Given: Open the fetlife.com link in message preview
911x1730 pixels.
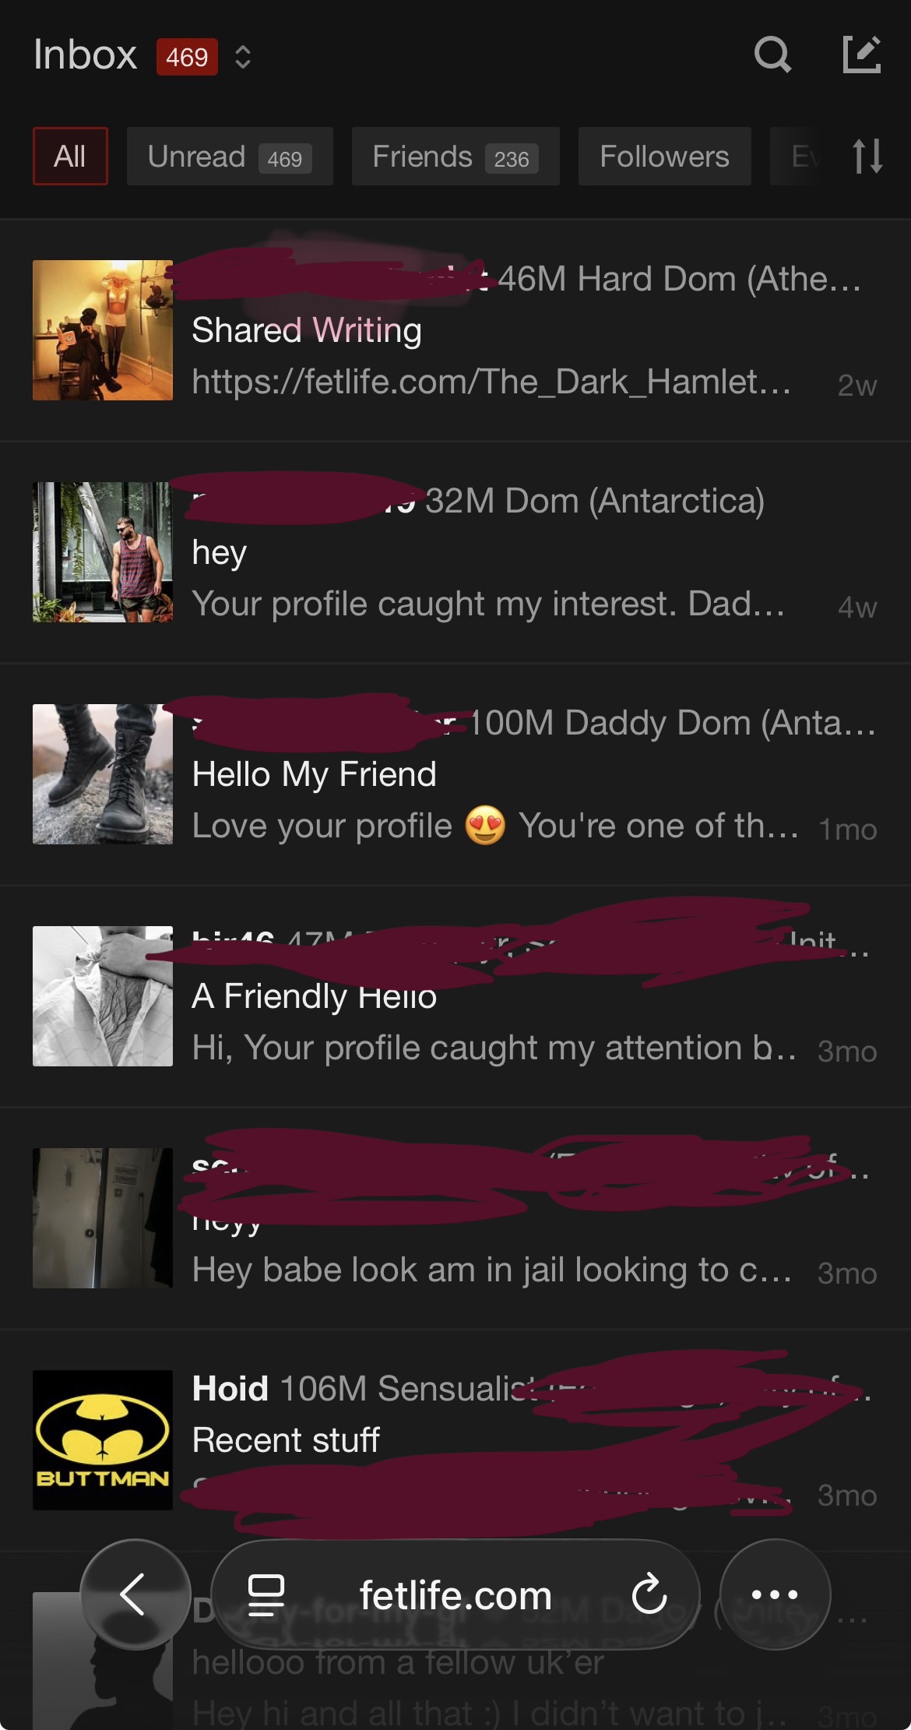Looking at the screenshot, I should pos(491,382).
